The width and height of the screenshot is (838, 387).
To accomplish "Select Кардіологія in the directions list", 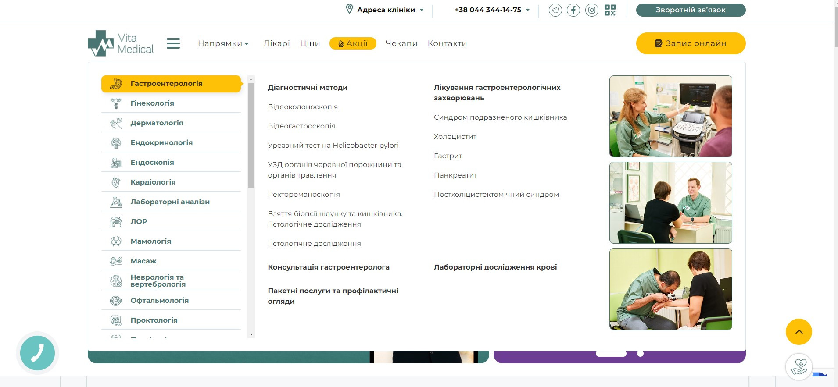I will pos(153,182).
